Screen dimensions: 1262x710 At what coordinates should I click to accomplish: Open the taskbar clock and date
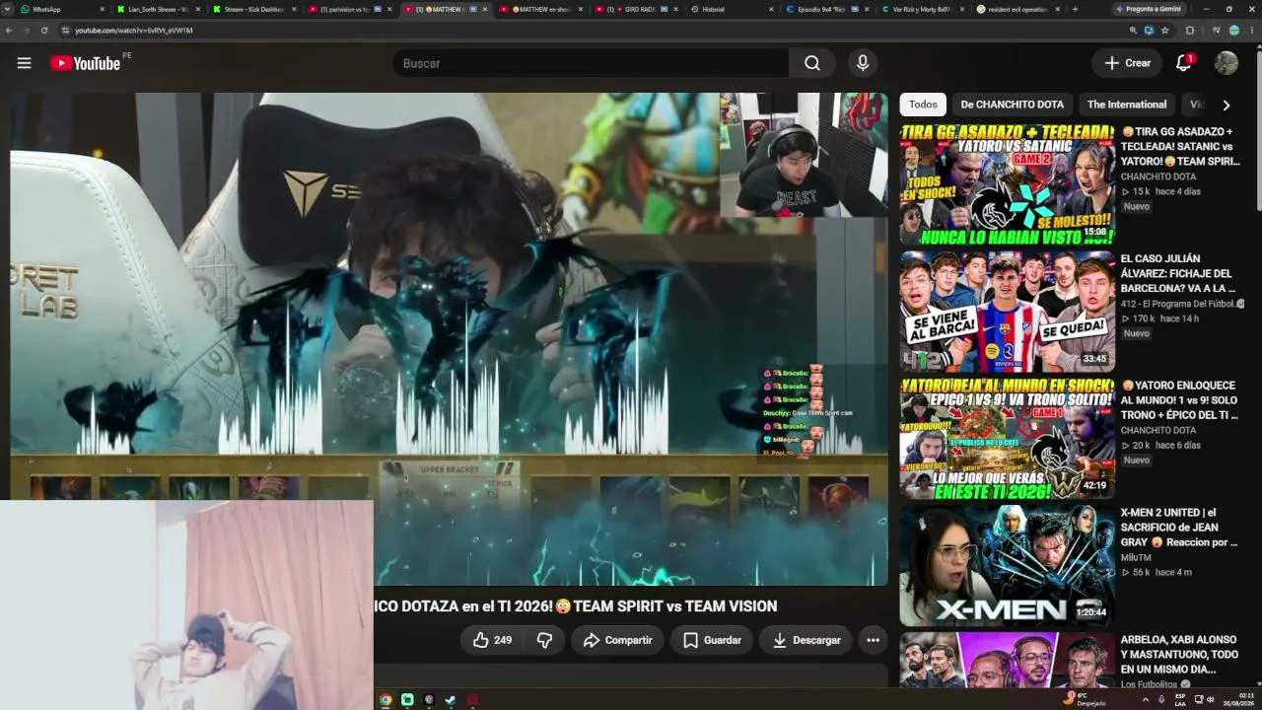tap(1239, 700)
